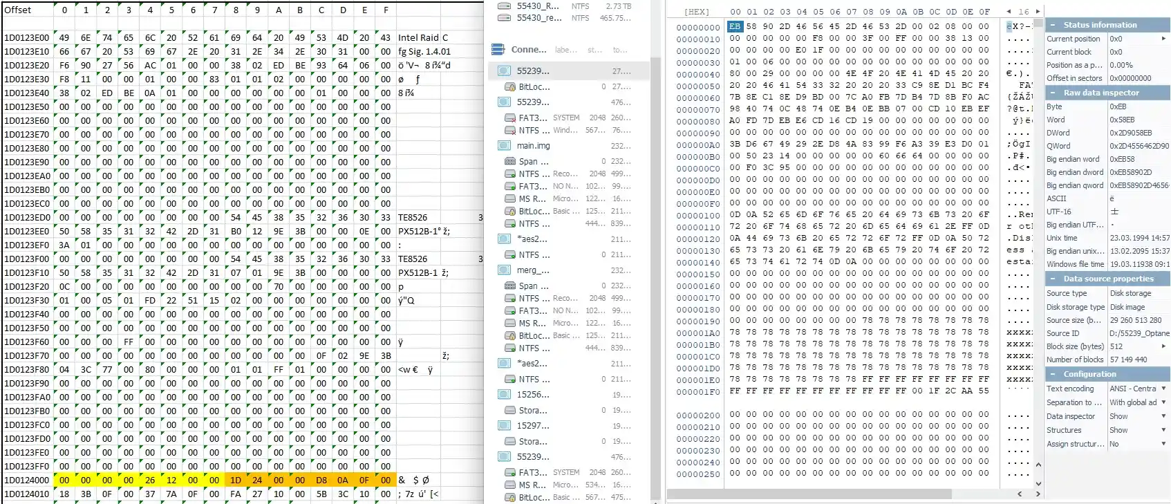Click the Source size value 29 260 513 280

tap(1136, 320)
